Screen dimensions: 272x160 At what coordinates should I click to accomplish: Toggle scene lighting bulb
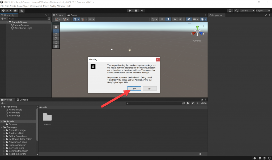point(168,19)
